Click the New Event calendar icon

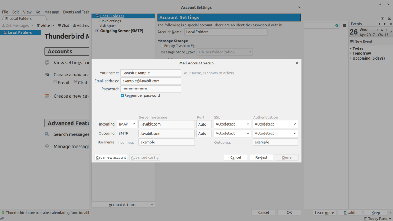[x=352, y=41]
